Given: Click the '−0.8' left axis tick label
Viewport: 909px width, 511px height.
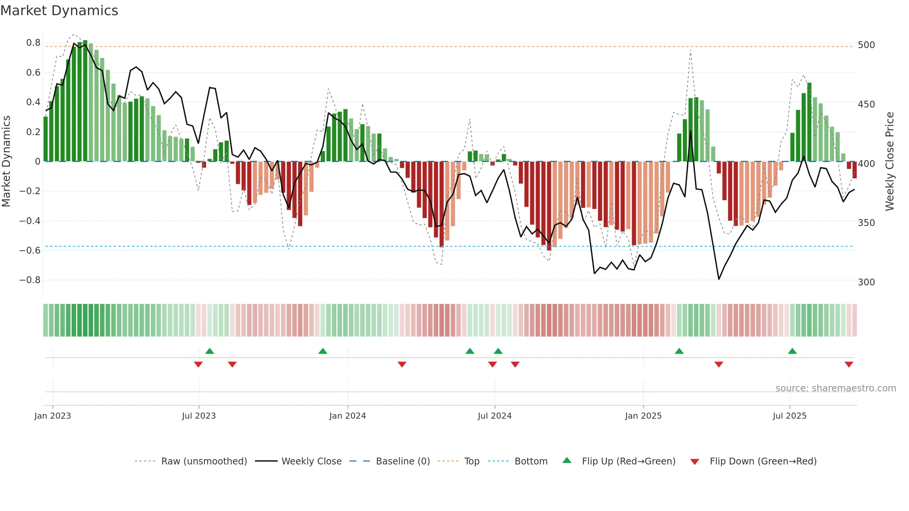Looking at the screenshot, I should [x=30, y=280].
